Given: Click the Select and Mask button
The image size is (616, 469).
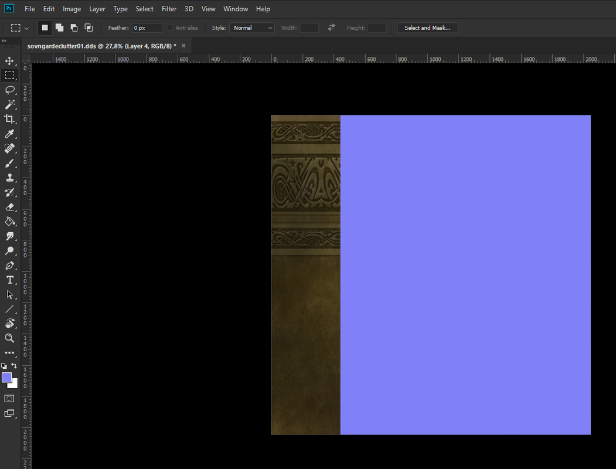Looking at the screenshot, I should coord(427,28).
